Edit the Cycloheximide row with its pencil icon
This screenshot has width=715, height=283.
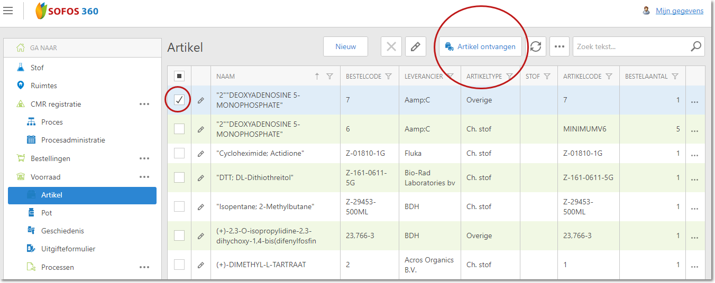(200, 154)
